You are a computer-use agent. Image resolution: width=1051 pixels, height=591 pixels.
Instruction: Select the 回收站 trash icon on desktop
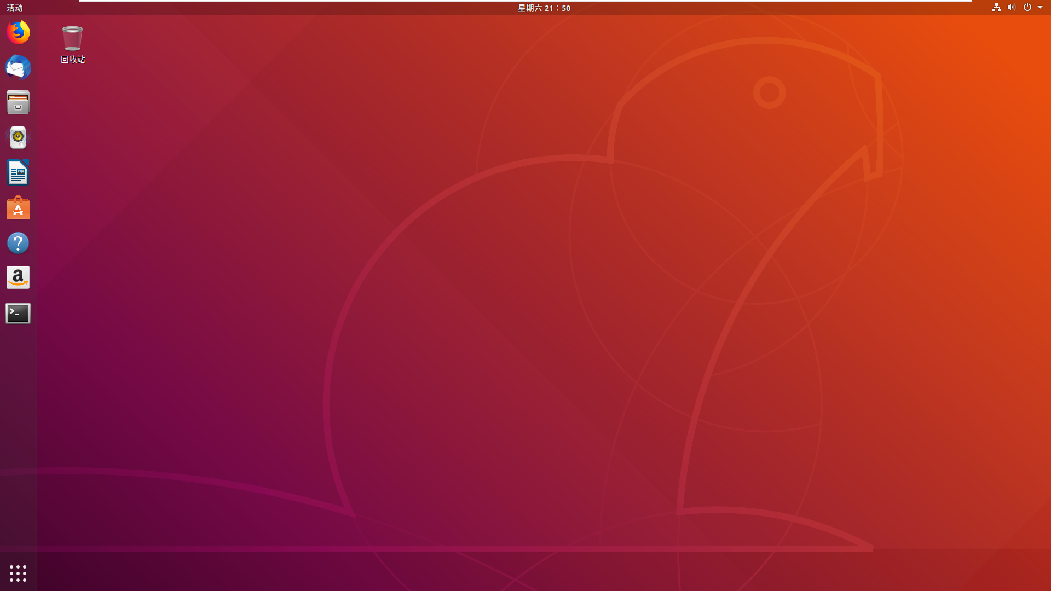click(72, 38)
